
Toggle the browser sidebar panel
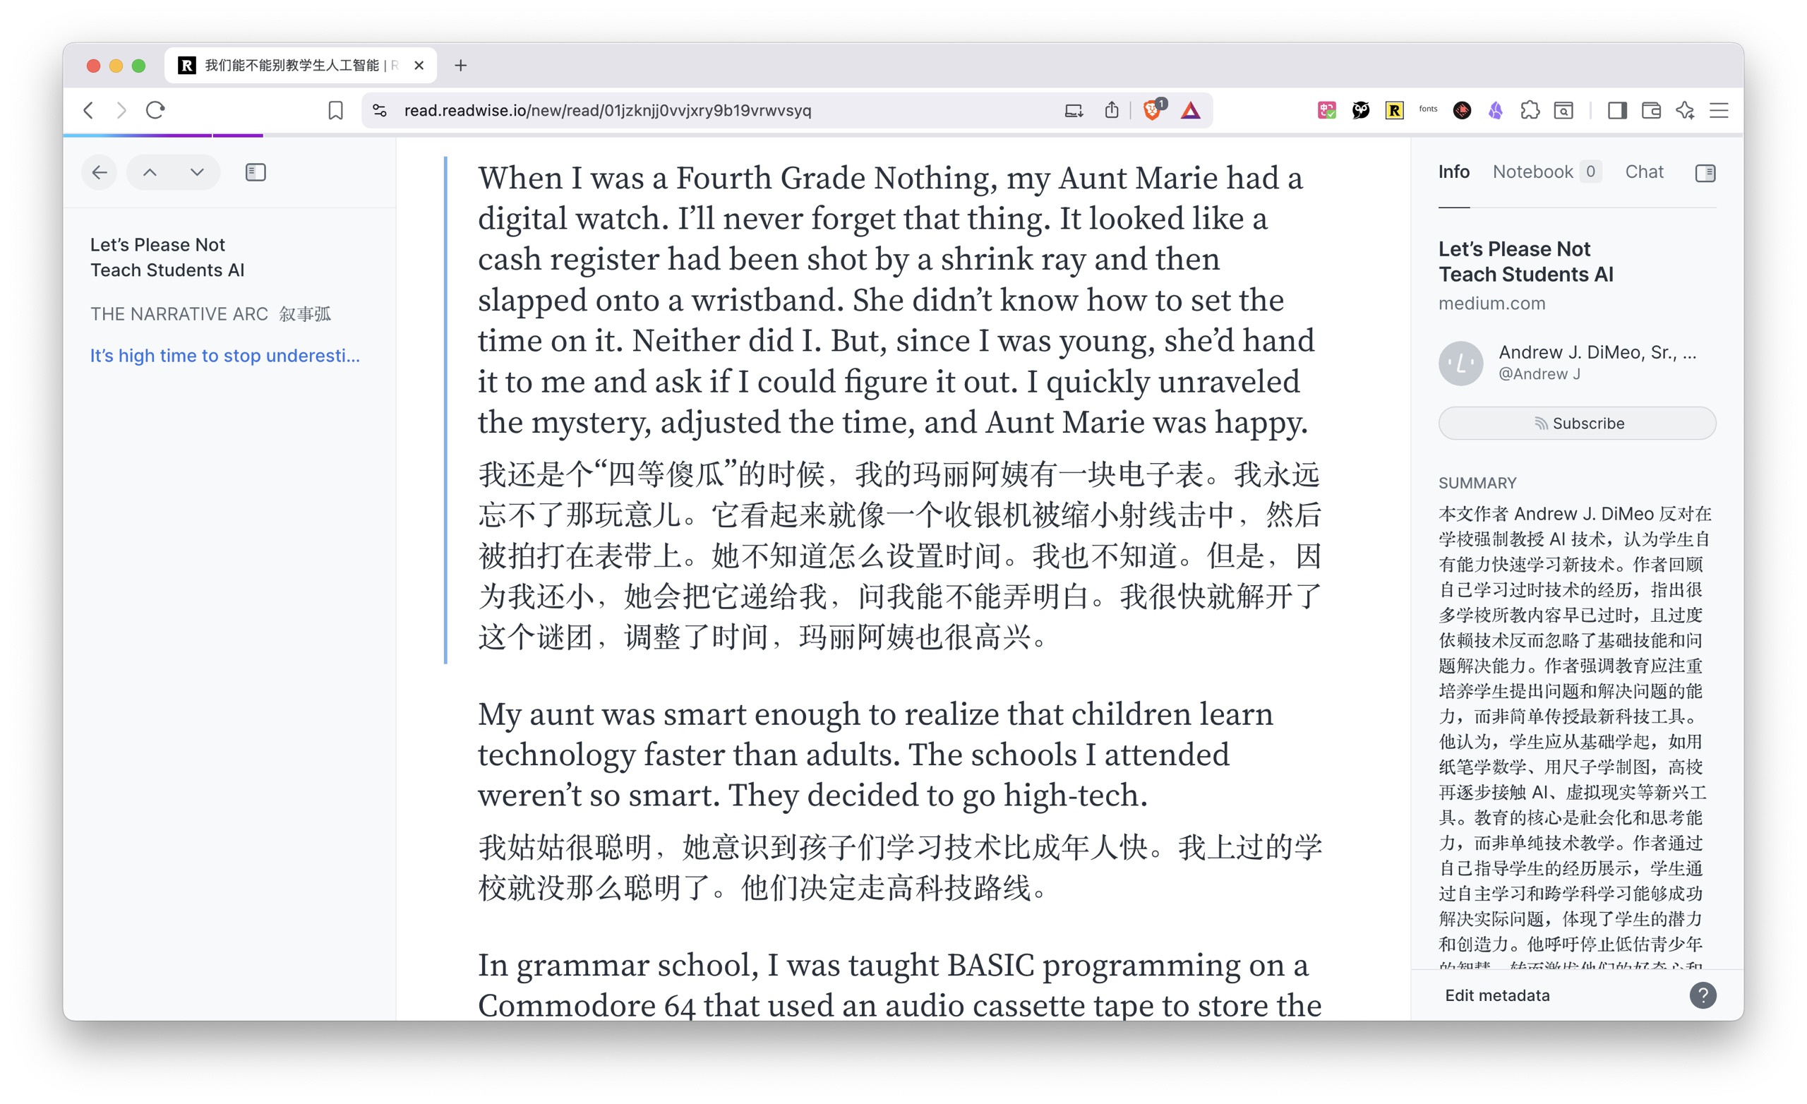1617,110
